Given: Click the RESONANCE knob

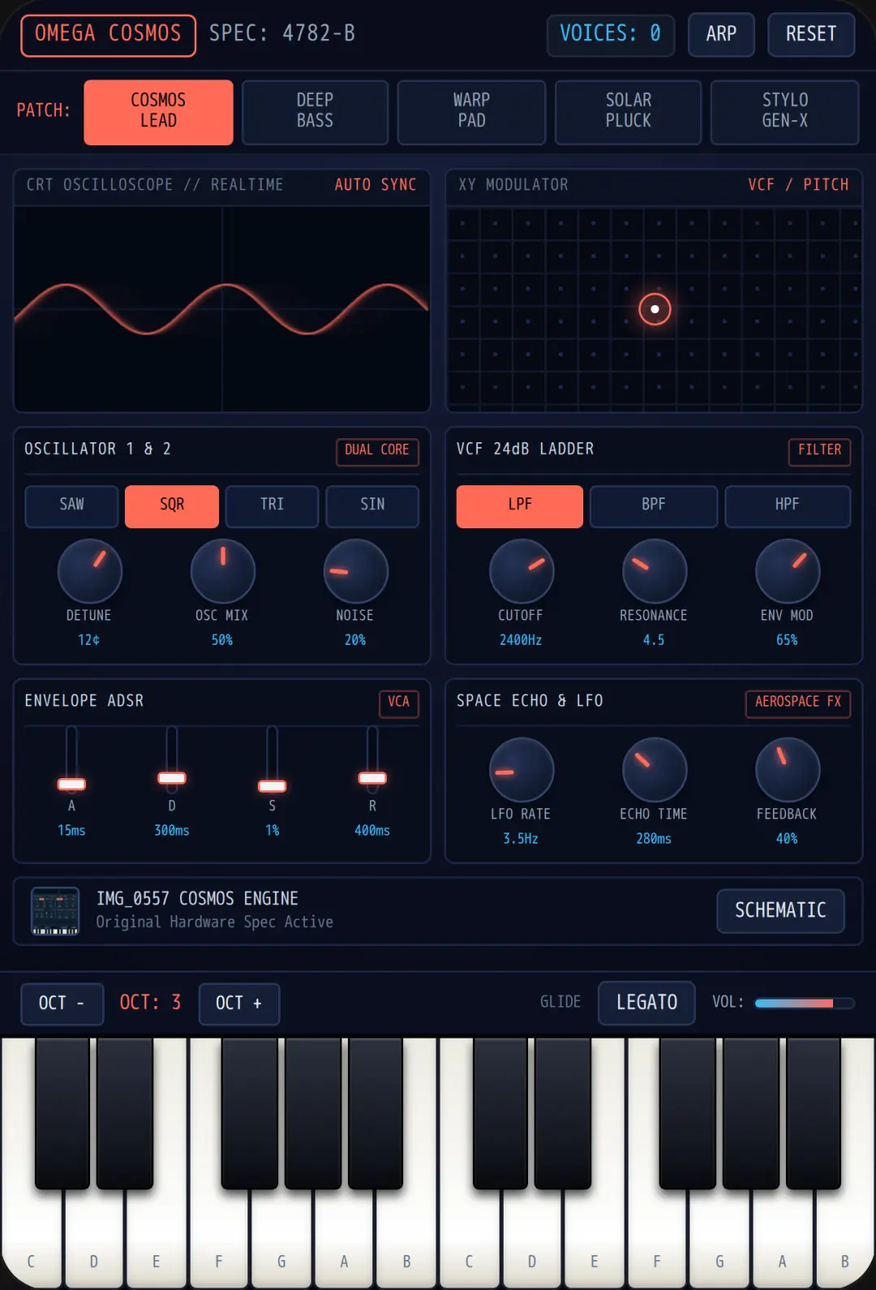Looking at the screenshot, I should point(654,571).
